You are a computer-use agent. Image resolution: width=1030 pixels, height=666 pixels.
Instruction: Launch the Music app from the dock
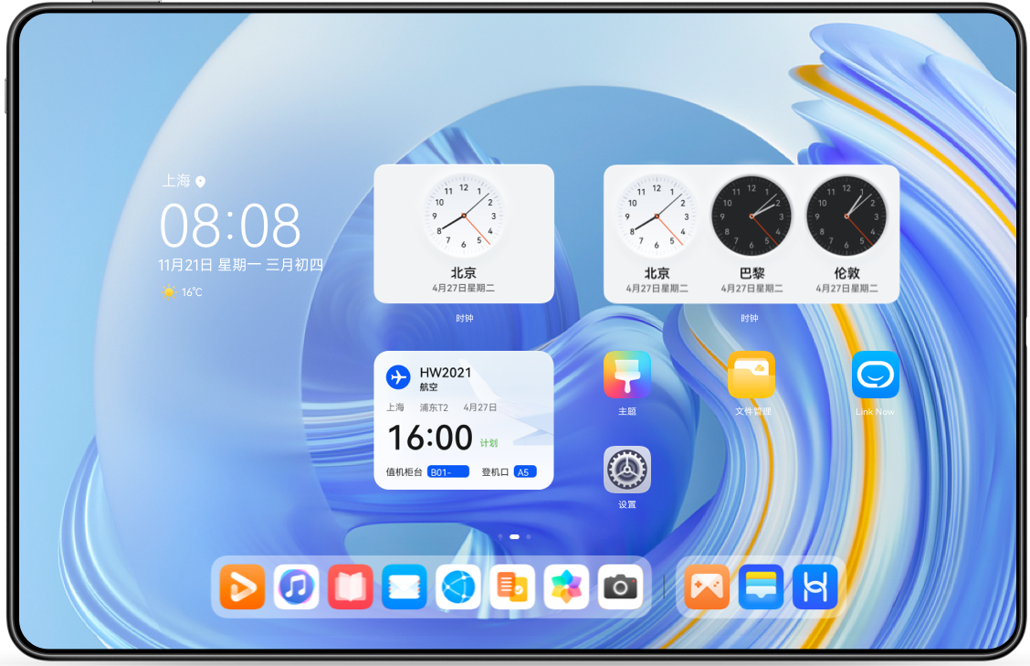point(296,587)
